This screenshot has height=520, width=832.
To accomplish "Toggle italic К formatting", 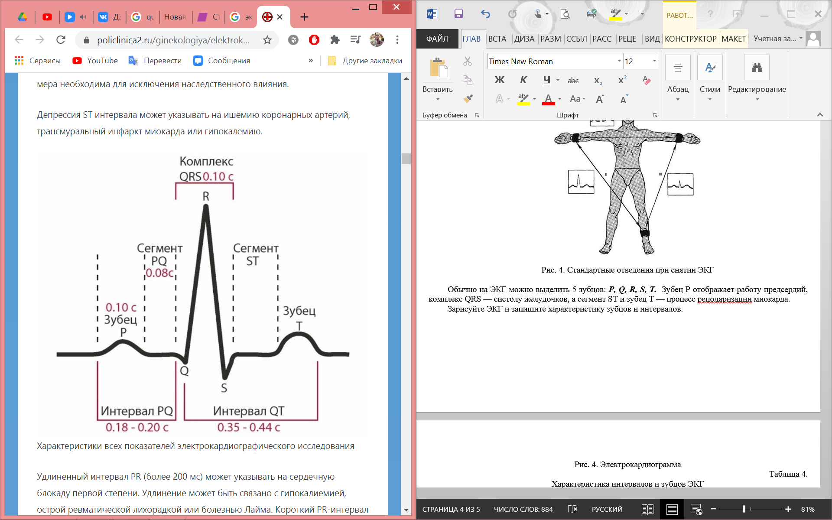I will coord(523,80).
